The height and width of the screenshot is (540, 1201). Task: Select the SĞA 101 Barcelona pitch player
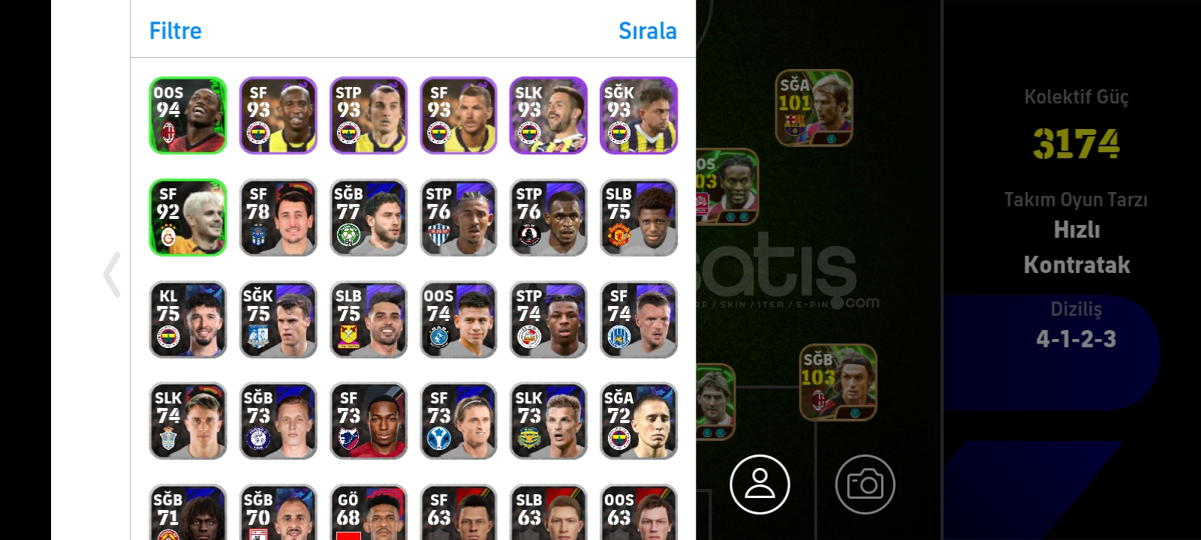click(814, 108)
